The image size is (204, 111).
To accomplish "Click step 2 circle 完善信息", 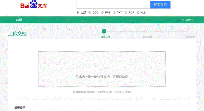I will tap(146, 31).
